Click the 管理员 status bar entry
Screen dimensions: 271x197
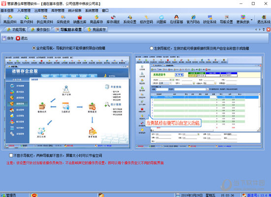pyautogui.click(x=9, y=195)
